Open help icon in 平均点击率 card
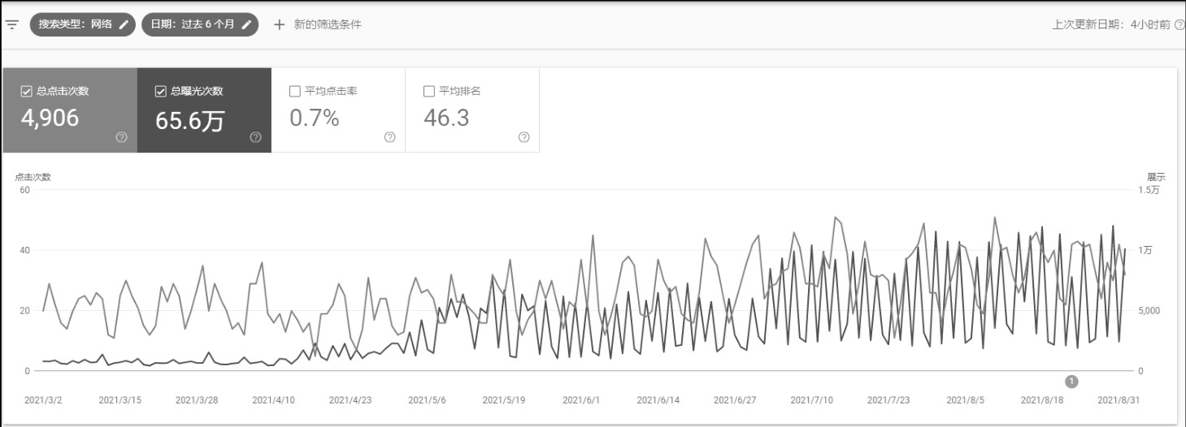Viewport: 1186px width, 427px height. (389, 137)
